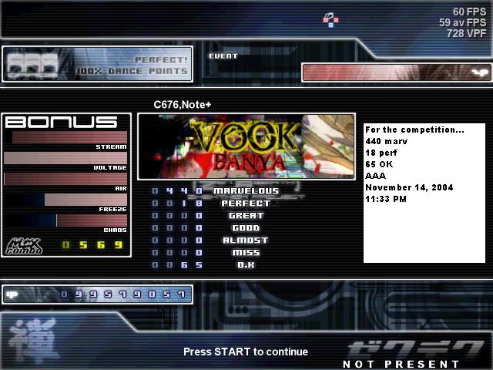Click the EVENT mode label

223,56
